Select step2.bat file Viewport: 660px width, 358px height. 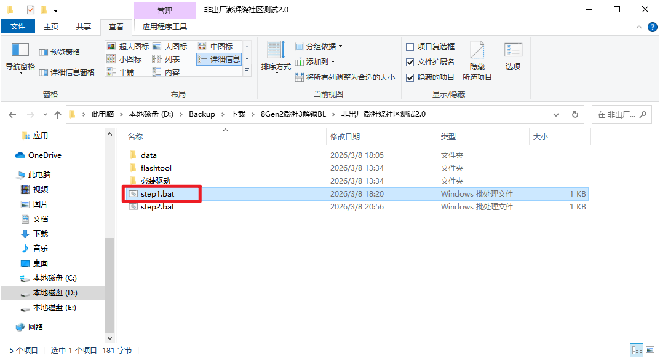click(x=157, y=207)
